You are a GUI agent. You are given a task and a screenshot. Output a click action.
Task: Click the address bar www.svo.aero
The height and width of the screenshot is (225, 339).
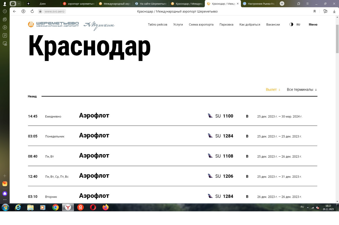point(55,12)
